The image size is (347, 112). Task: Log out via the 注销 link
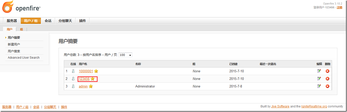339,8
